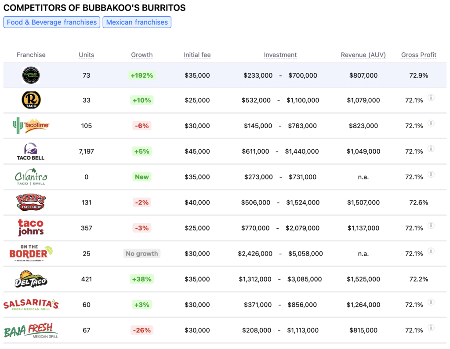This screenshot has height=349, width=450.
Task: Open Mexican franchises tag
Action: [137, 22]
